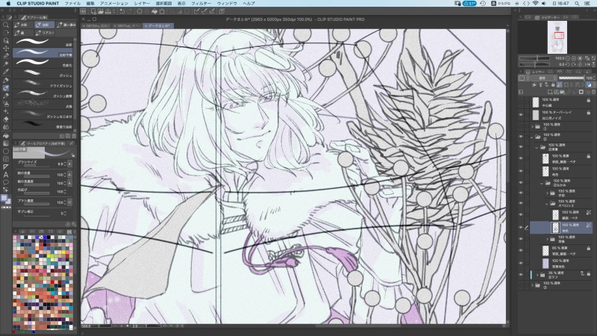Screen dimensions: 597x336
Task: Select the Fill bucket tool
Action: pos(6,135)
